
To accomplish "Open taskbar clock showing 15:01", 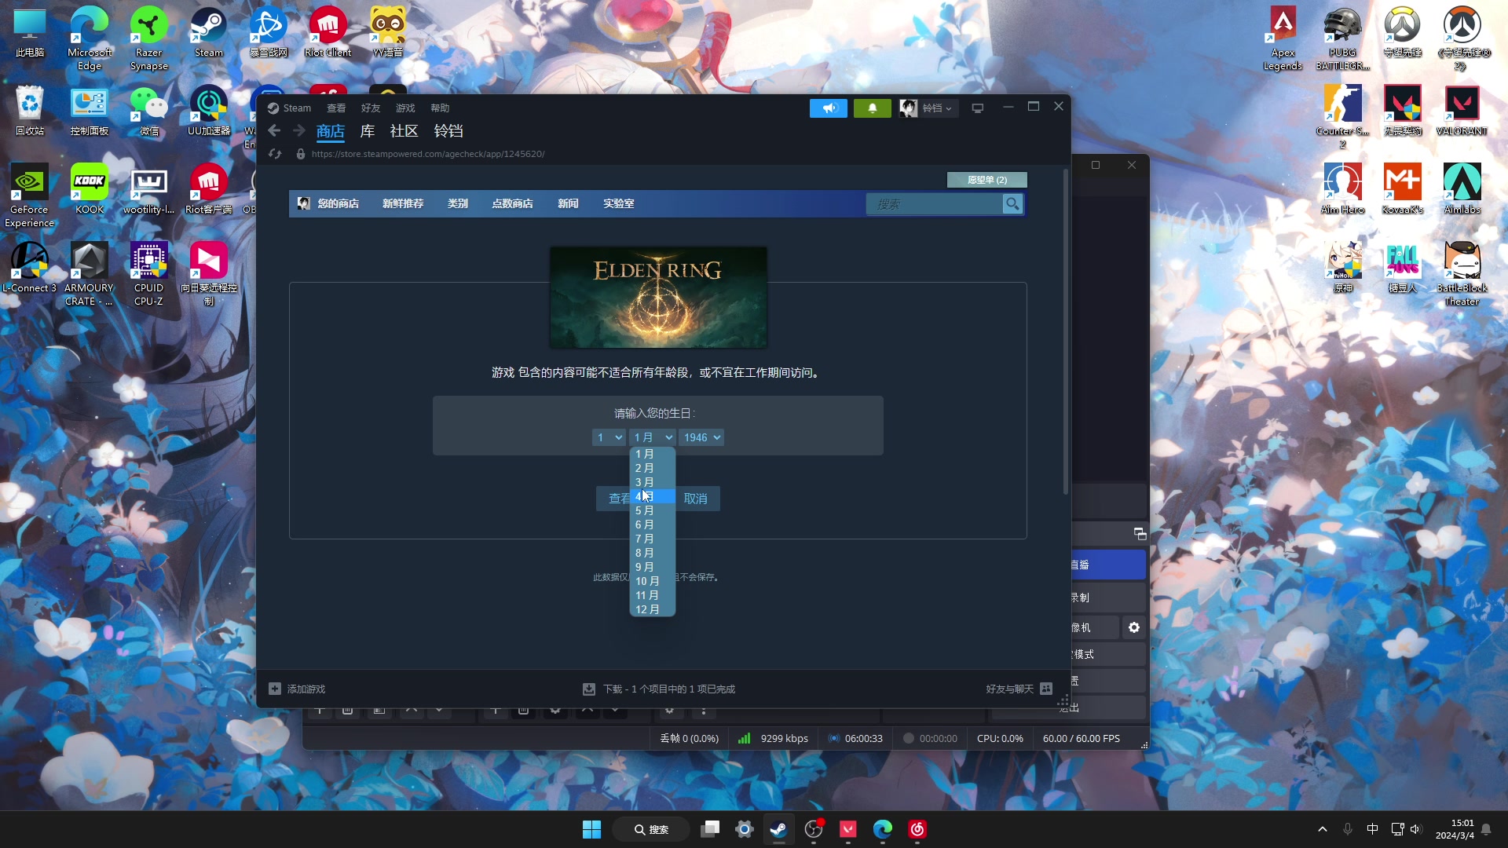I will [x=1455, y=829].
